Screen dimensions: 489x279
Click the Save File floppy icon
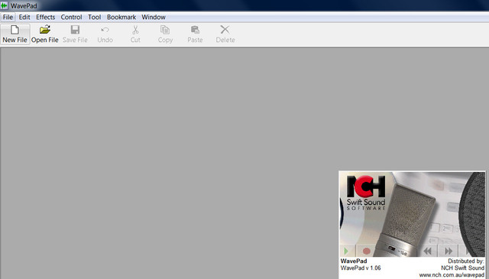tap(75, 30)
